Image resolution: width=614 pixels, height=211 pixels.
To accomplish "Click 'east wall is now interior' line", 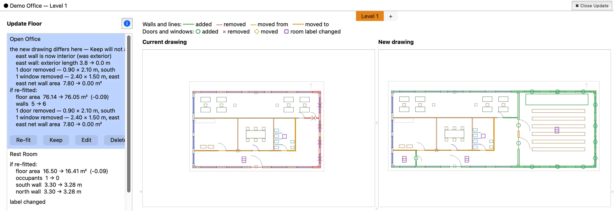I will point(64,56).
